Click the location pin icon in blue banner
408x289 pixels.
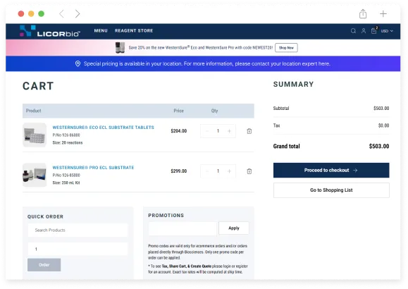[x=78, y=63]
